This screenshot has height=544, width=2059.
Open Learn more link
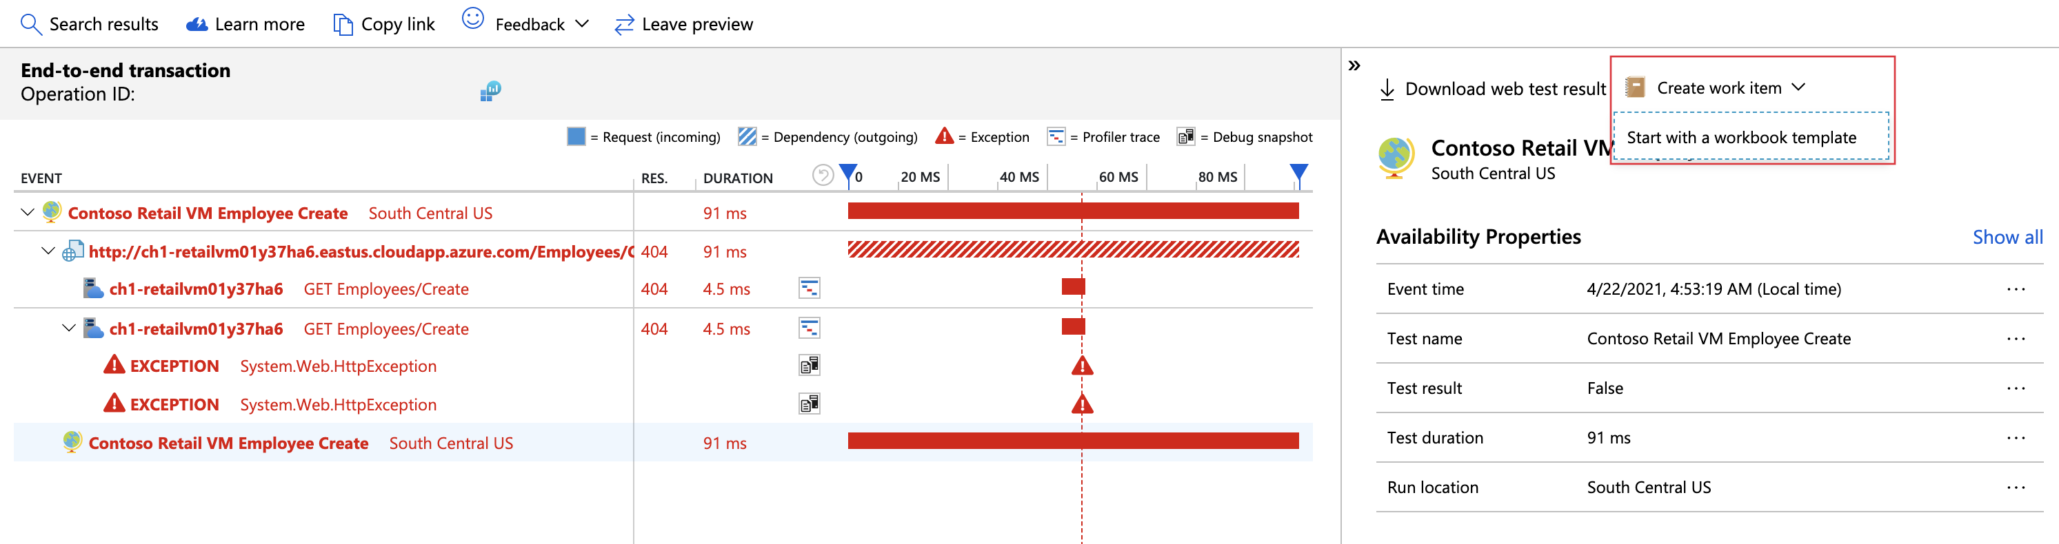pos(245,24)
